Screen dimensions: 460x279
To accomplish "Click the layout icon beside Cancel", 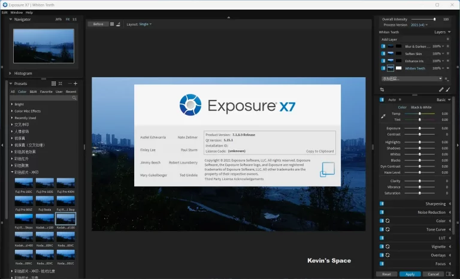I will pyautogui.click(x=449, y=274).
